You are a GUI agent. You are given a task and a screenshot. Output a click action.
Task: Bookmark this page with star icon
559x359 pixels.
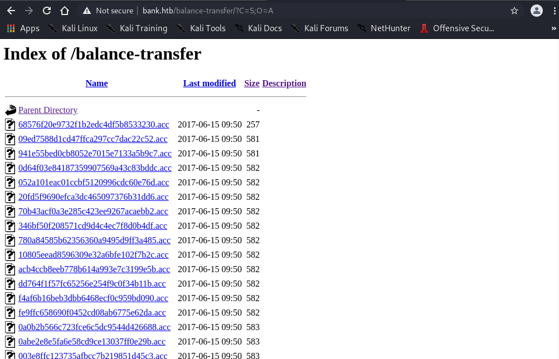[514, 11]
